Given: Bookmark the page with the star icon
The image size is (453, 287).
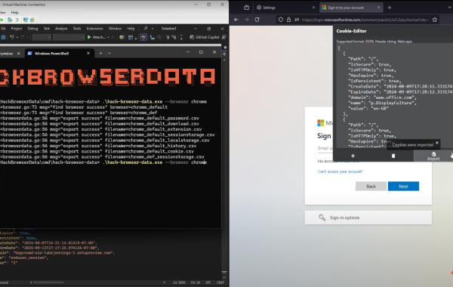Looking at the screenshot, I should pos(435,20).
